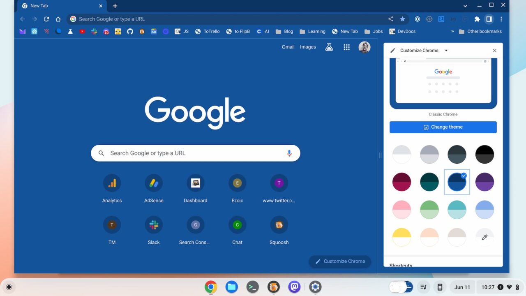
Task: Close the New Tab tab
Action: [101, 6]
